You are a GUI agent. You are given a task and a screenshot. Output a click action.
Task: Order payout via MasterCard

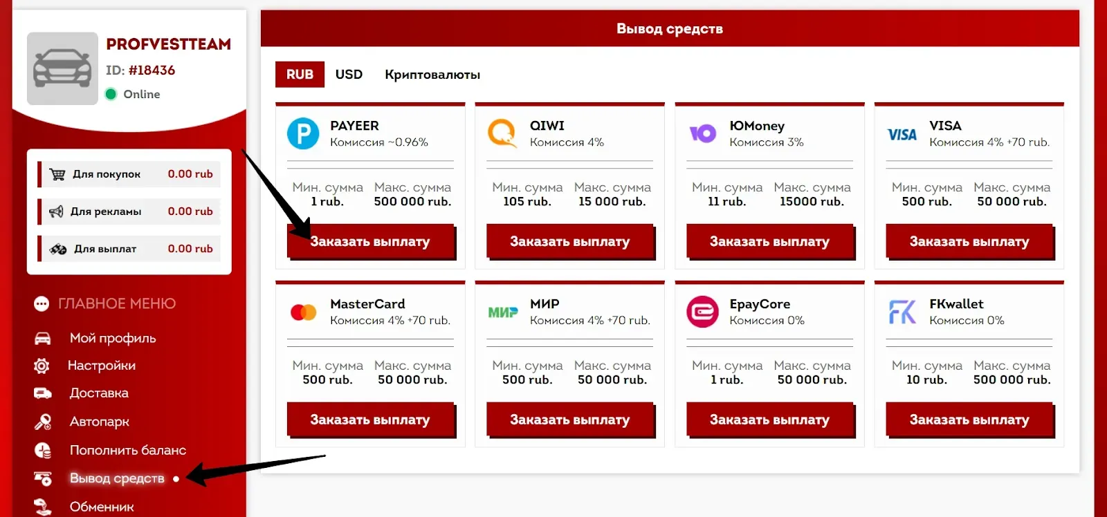click(x=370, y=420)
